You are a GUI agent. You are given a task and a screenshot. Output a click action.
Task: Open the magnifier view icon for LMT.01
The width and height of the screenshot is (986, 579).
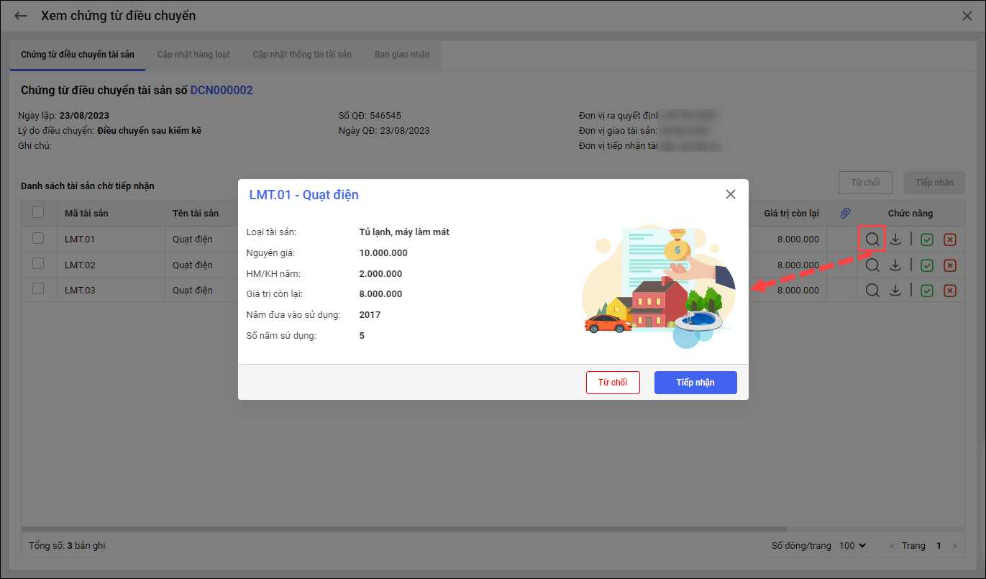[872, 240]
